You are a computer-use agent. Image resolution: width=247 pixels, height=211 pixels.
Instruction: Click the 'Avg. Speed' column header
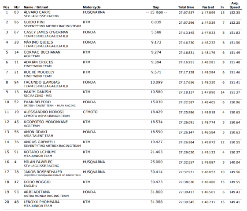(x=235, y=5)
